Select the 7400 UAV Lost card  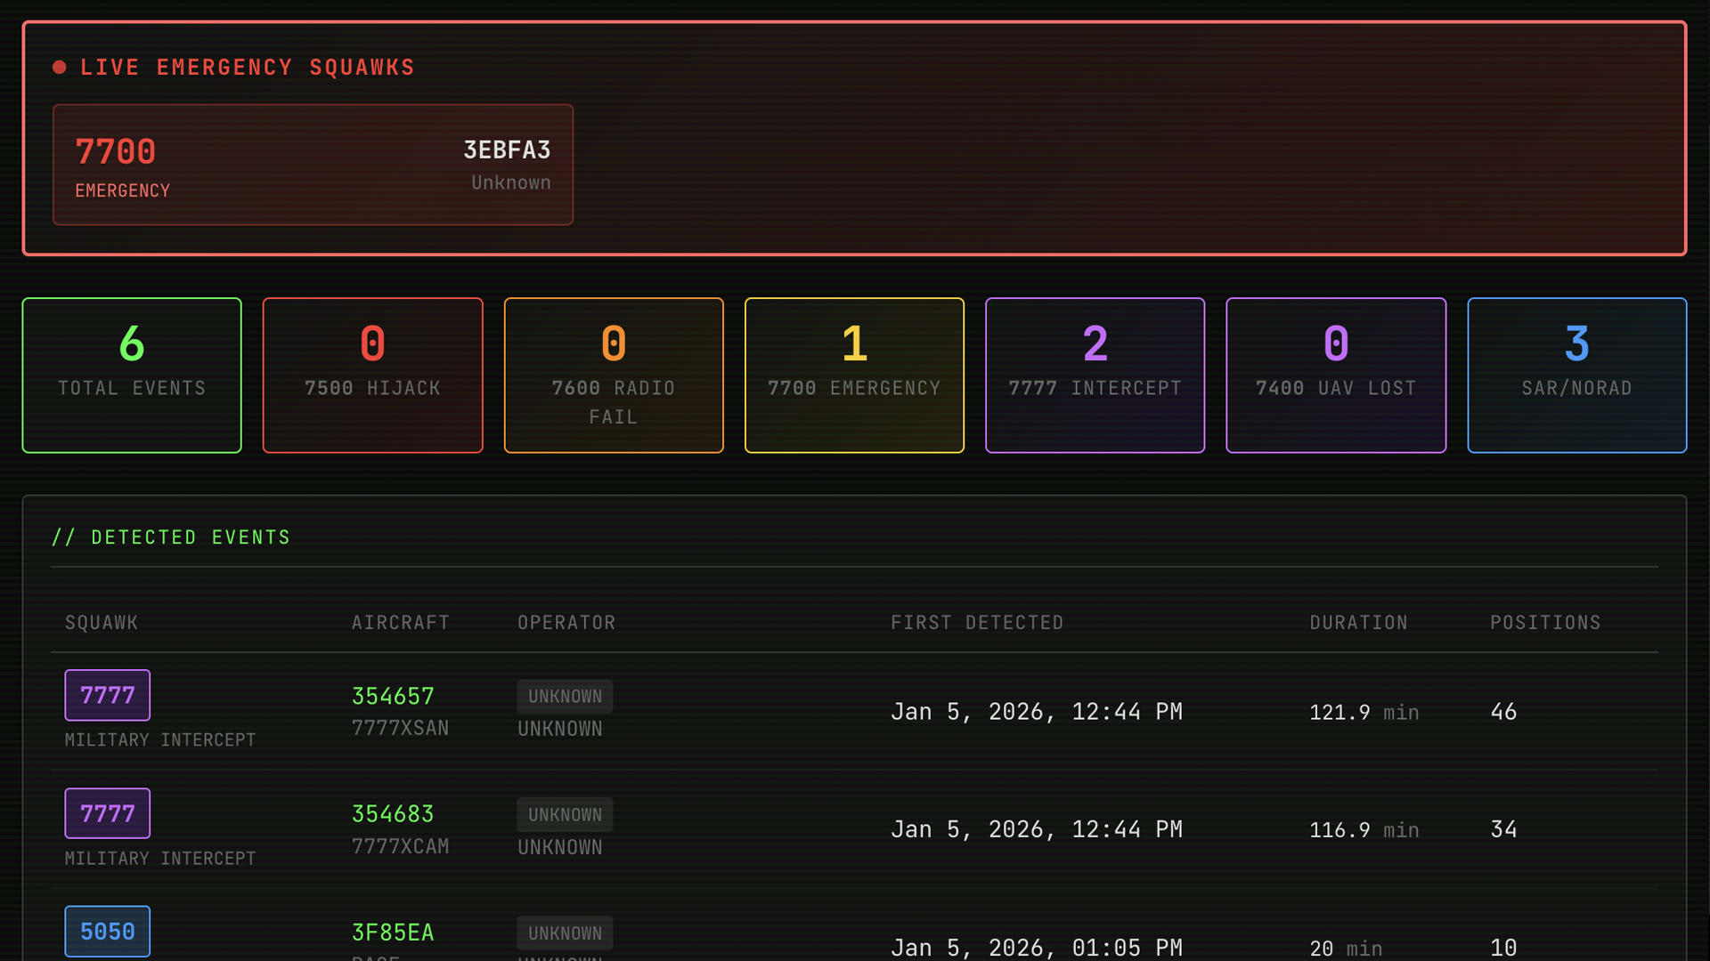pos(1335,375)
